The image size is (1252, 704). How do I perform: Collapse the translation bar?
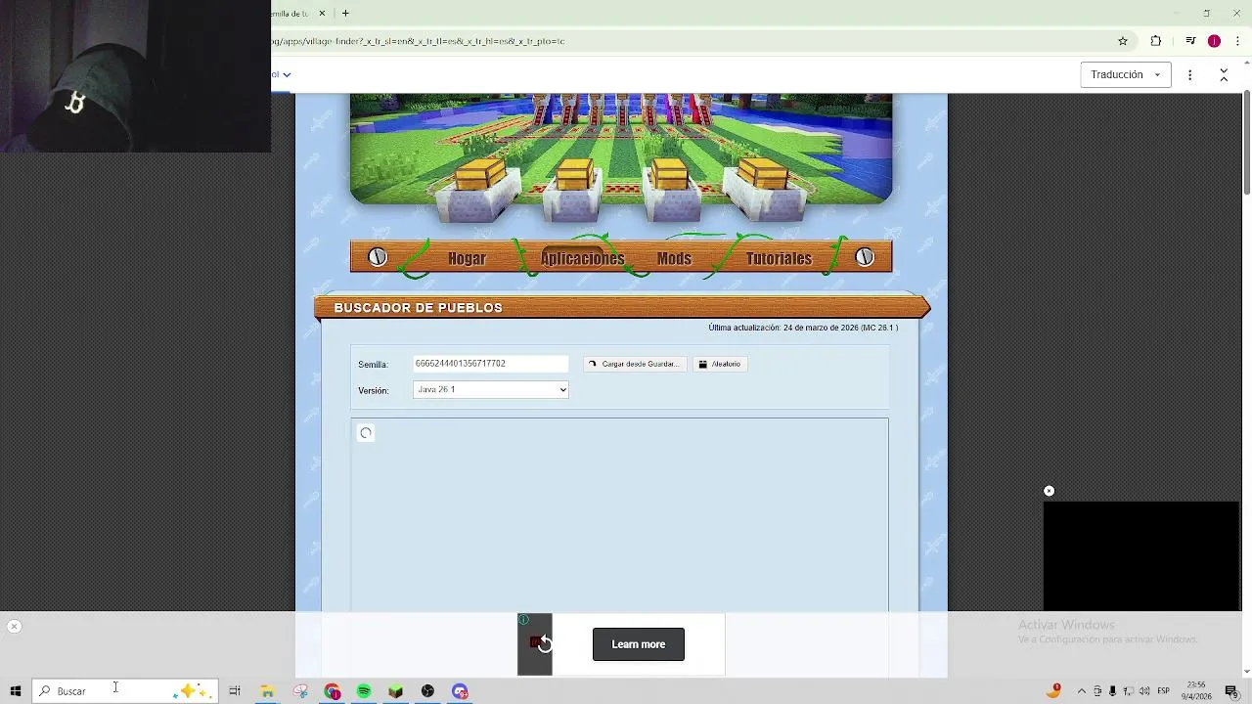pos(1224,74)
